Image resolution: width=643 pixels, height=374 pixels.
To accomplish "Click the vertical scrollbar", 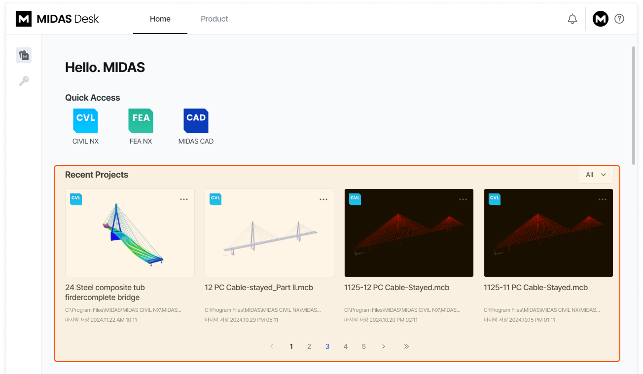I will point(633,106).
